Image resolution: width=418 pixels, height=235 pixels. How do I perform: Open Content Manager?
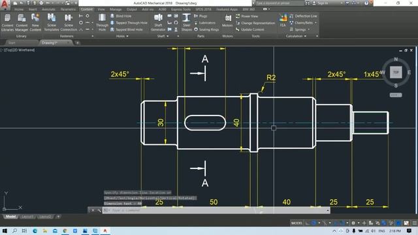click(22, 23)
